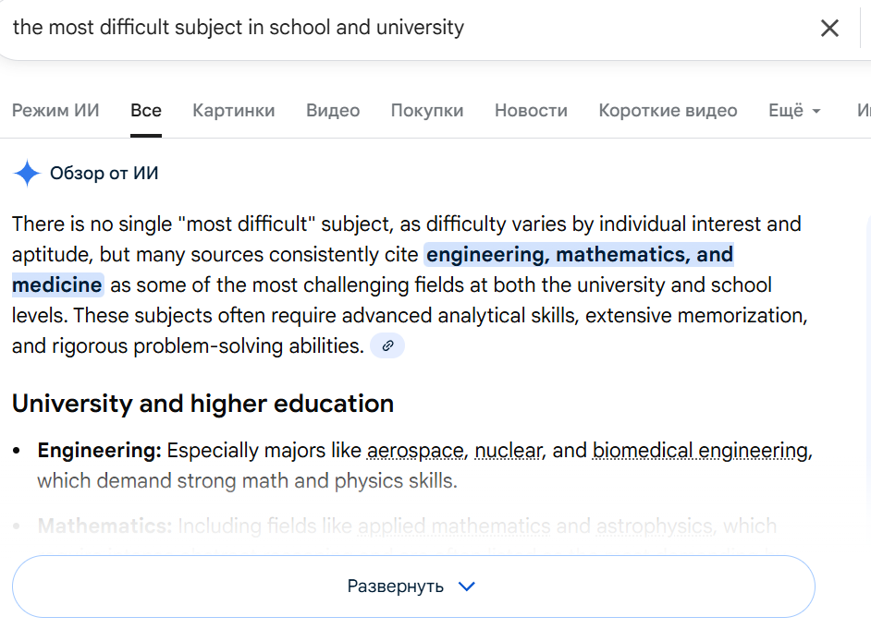Open the nuclear underlined term
871x629 pixels.
pos(508,451)
